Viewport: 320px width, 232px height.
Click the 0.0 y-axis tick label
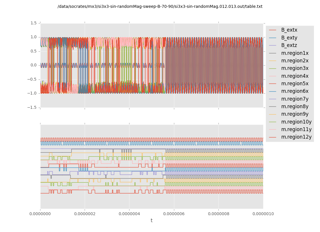33,65
